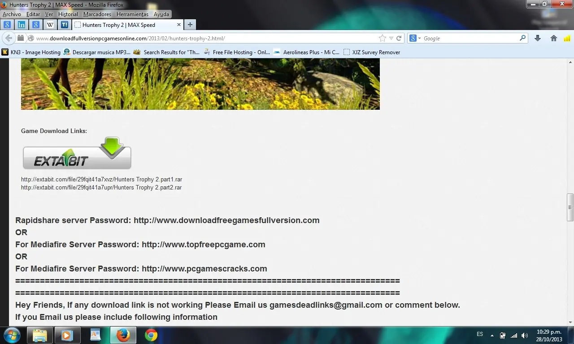574x344 pixels.
Task: Open the Editar menu
Action: (x=33, y=14)
